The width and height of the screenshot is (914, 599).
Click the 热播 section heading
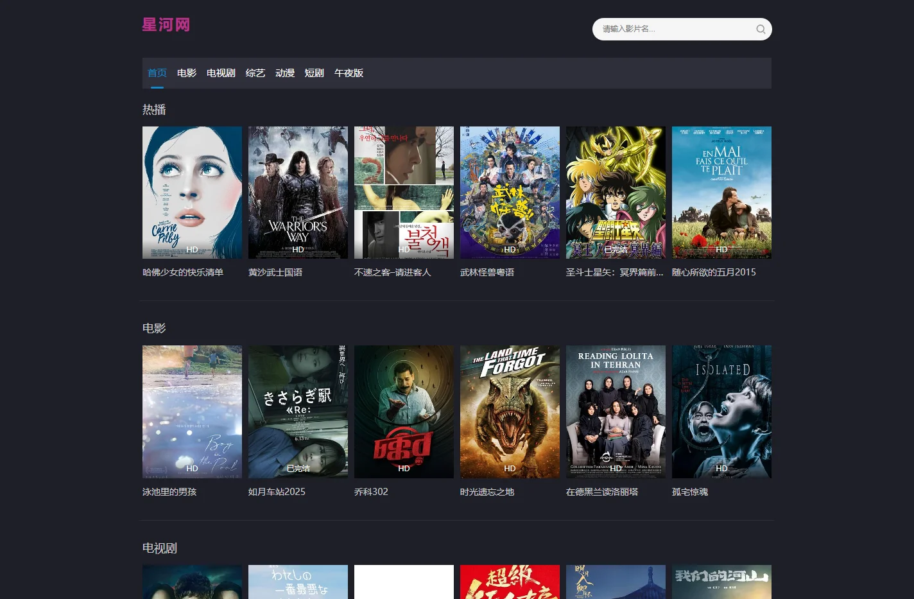[x=154, y=110]
